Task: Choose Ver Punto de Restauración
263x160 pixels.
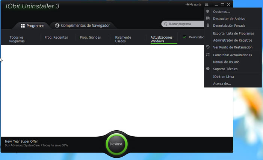Action: coord(233,47)
